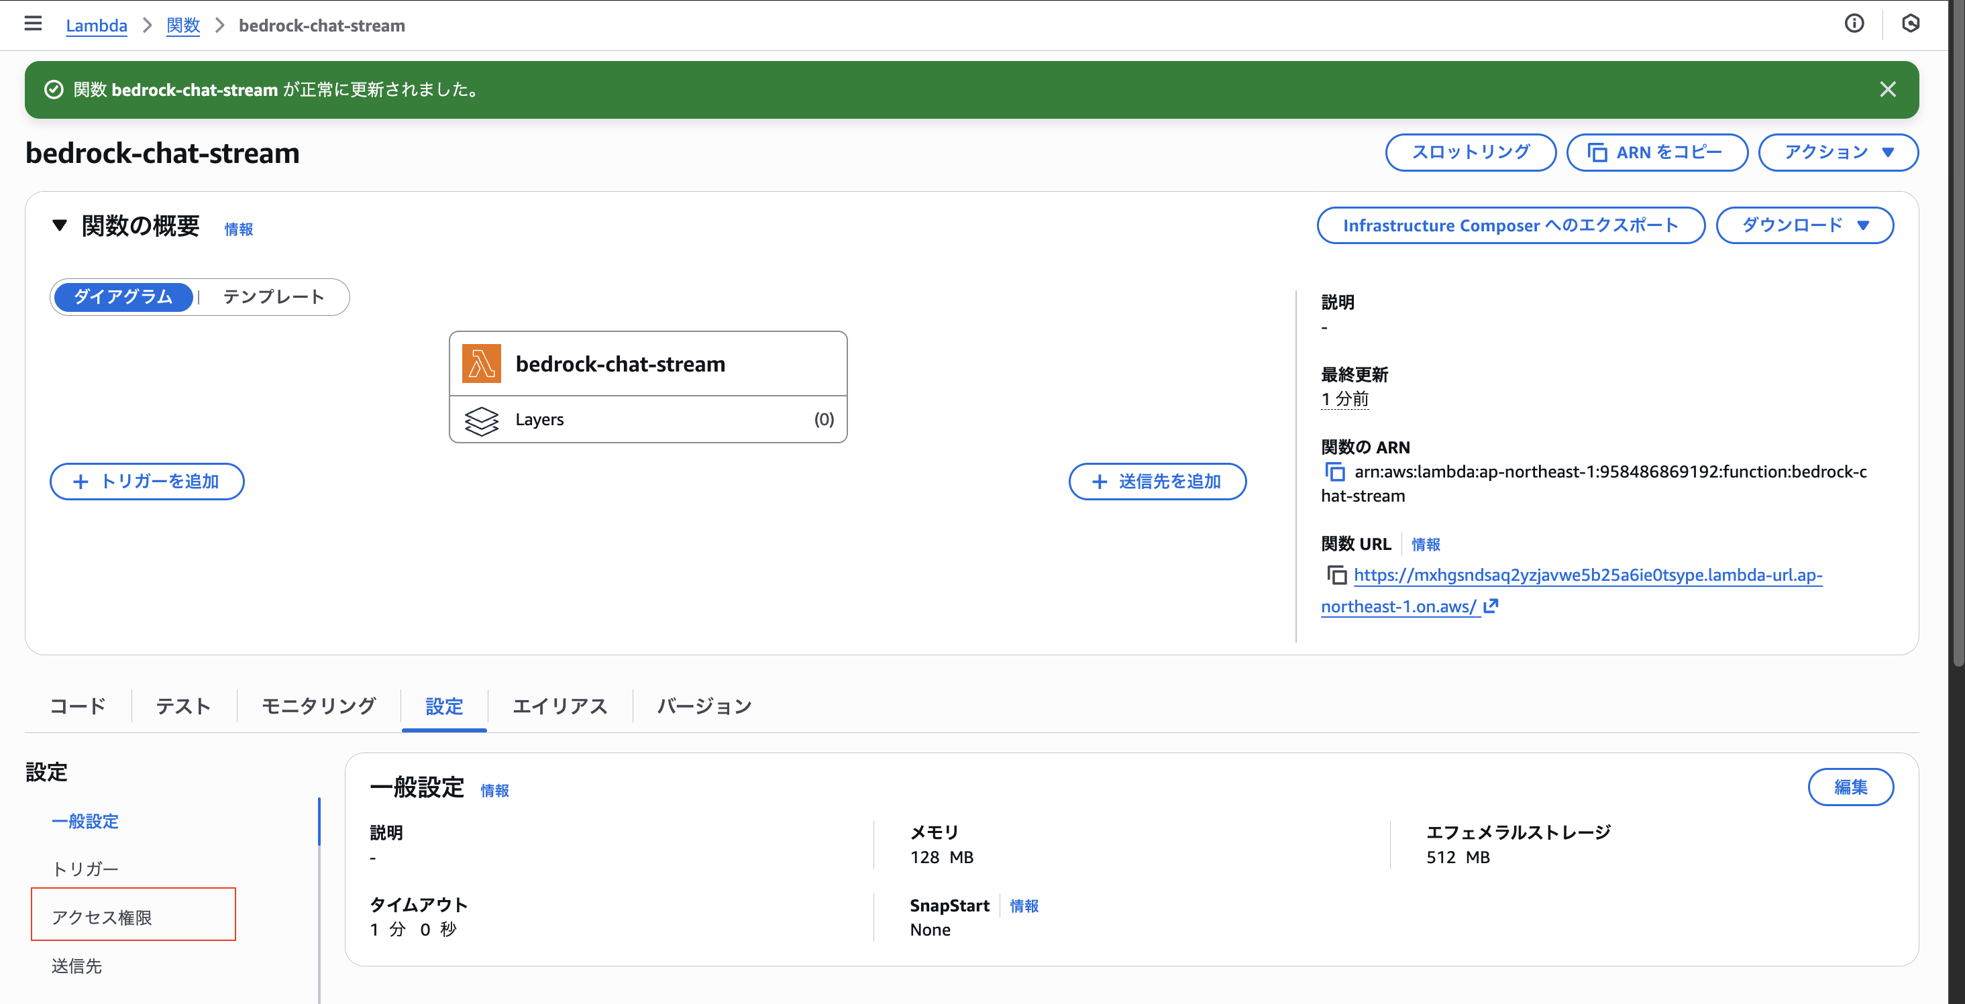Viewport: 1965px width, 1004px height.
Task: Switch to テンプレート view
Action: [x=272, y=296]
